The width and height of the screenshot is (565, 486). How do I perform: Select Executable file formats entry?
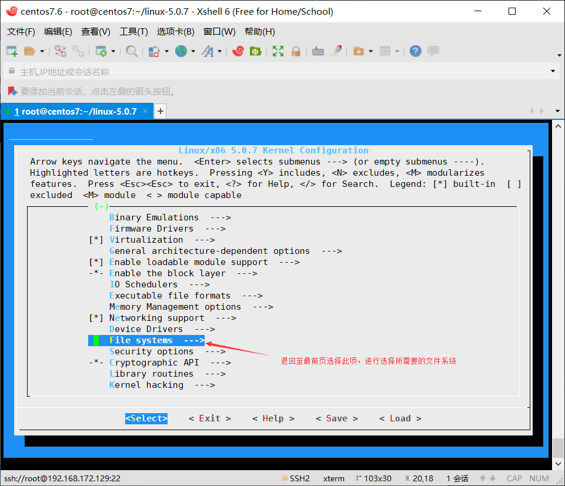186,296
